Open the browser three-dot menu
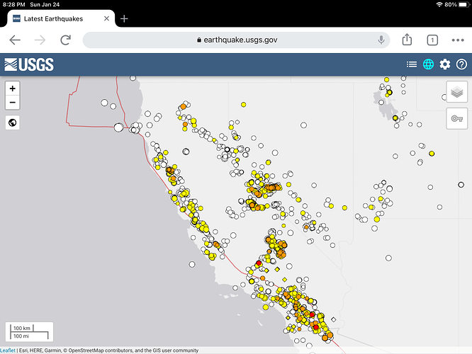The image size is (472, 354). 458,40
